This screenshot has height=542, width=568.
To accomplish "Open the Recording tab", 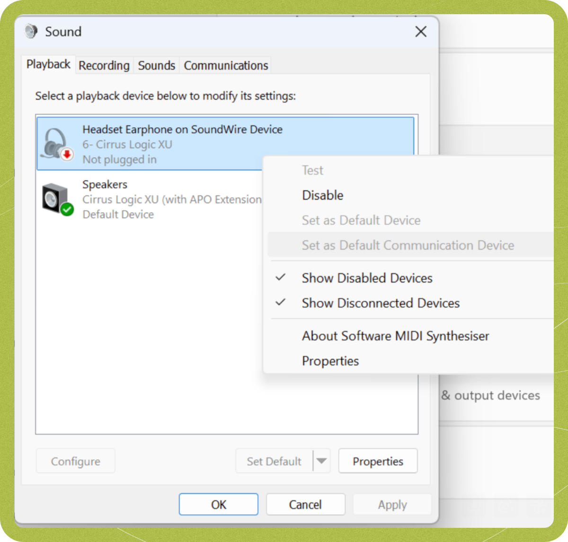I will pyautogui.click(x=104, y=65).
